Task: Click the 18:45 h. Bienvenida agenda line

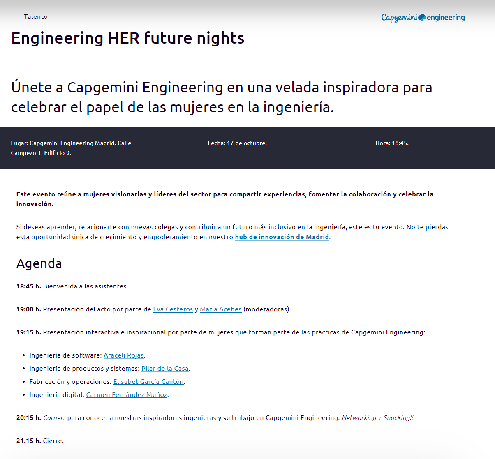Action: pyautogui.click(x=72, y=286)
